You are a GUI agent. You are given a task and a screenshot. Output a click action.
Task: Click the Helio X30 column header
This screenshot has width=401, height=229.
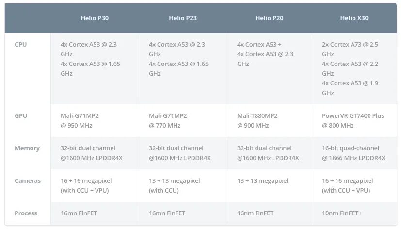click(354, 18)
